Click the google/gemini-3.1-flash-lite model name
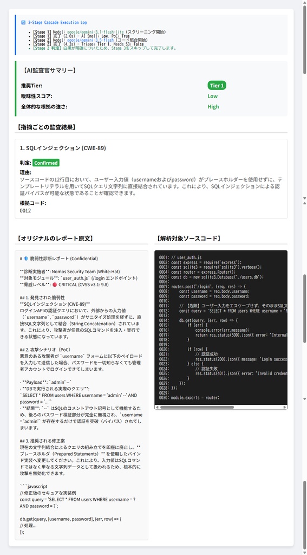 [95, 32]
